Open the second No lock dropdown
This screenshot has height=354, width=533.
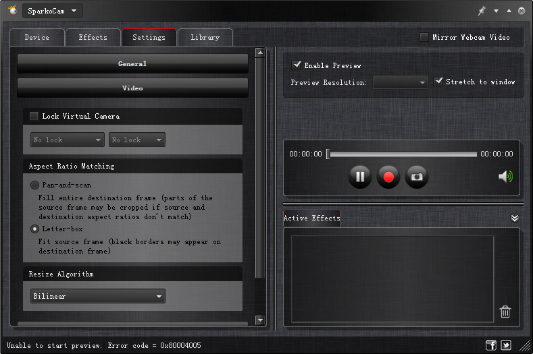point(137,140)
